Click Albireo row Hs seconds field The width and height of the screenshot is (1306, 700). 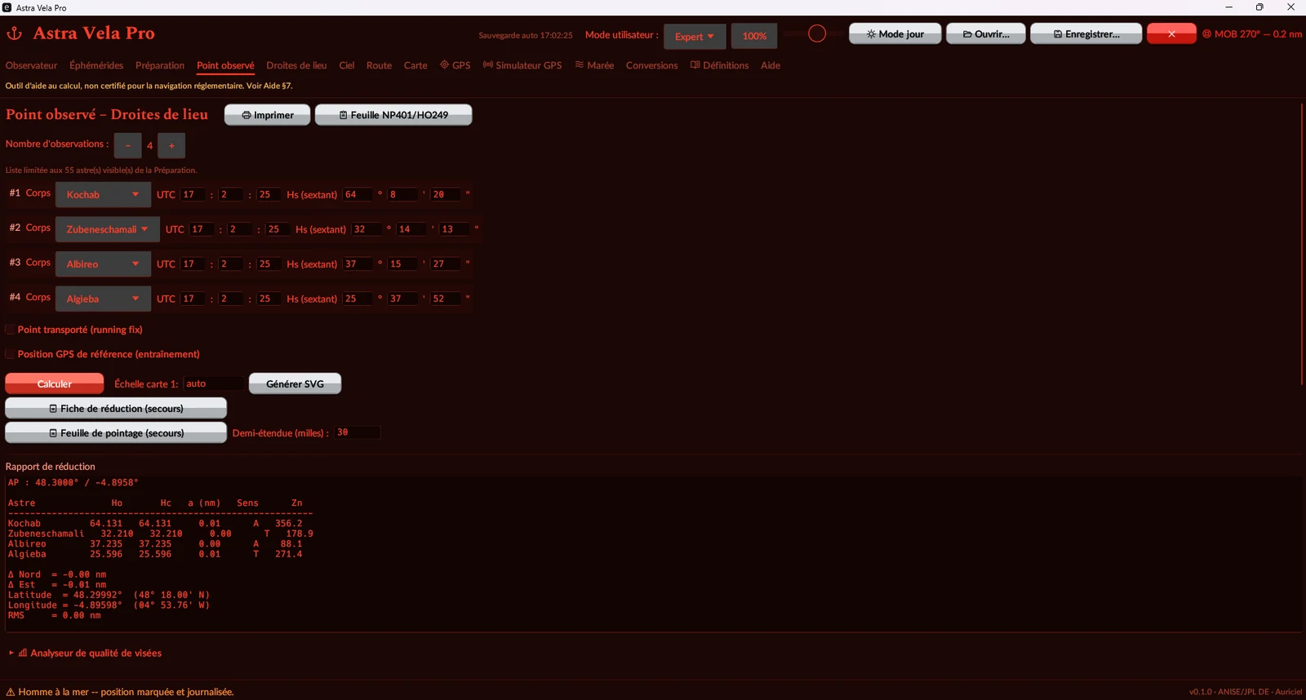coord(446,264)
